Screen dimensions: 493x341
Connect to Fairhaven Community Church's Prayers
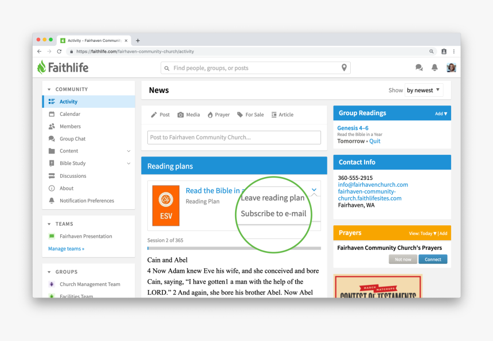433,259
